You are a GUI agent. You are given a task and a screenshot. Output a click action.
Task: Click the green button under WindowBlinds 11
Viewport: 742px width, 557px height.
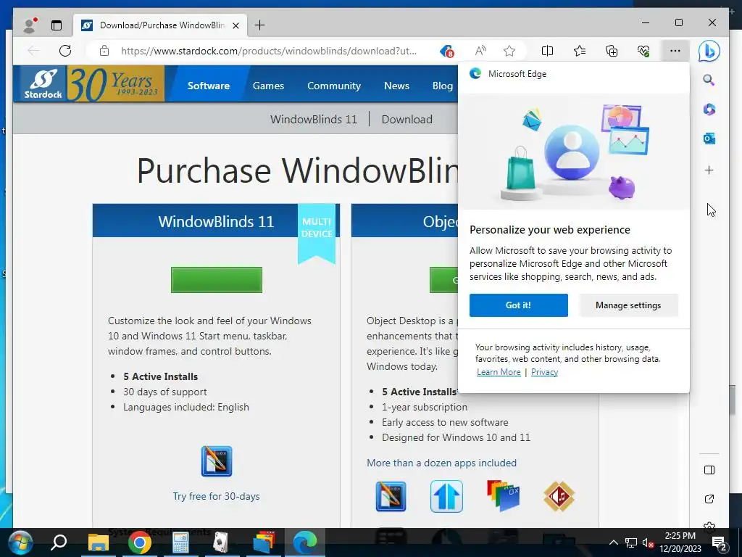216,280
